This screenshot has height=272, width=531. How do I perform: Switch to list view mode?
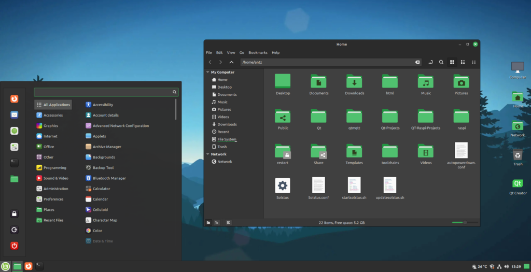click(463, 62)
